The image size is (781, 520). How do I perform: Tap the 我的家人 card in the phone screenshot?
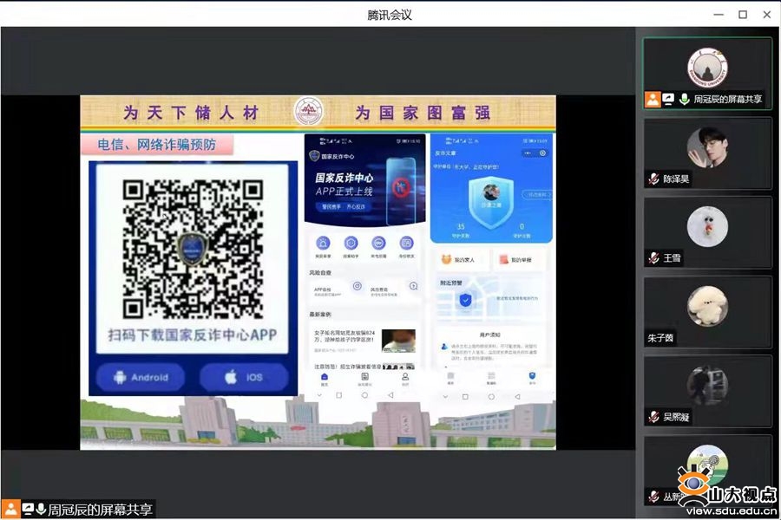[460, 259]
